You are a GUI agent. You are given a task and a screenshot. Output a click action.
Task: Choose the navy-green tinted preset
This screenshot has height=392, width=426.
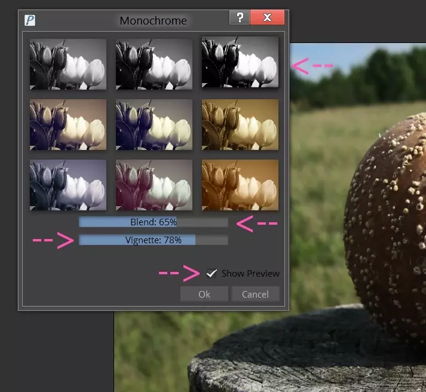pos(154,124)
